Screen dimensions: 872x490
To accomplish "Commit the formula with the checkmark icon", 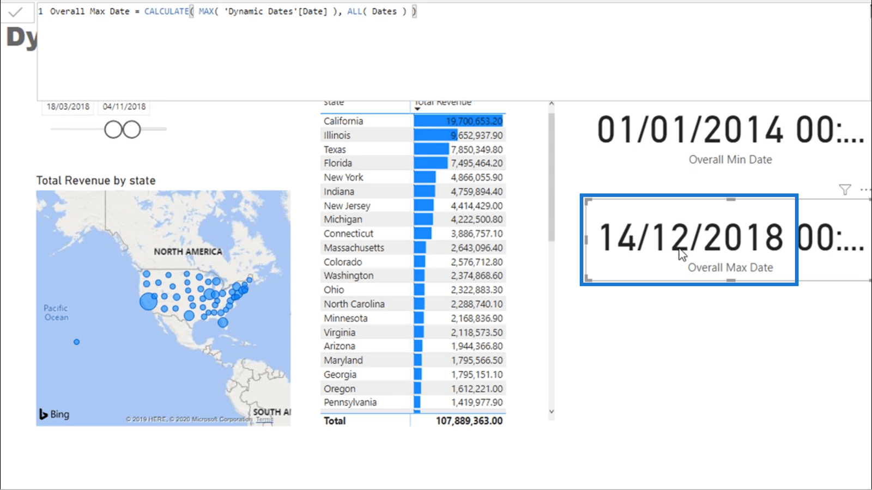I will pyautogui.click(x=16, y=11).
